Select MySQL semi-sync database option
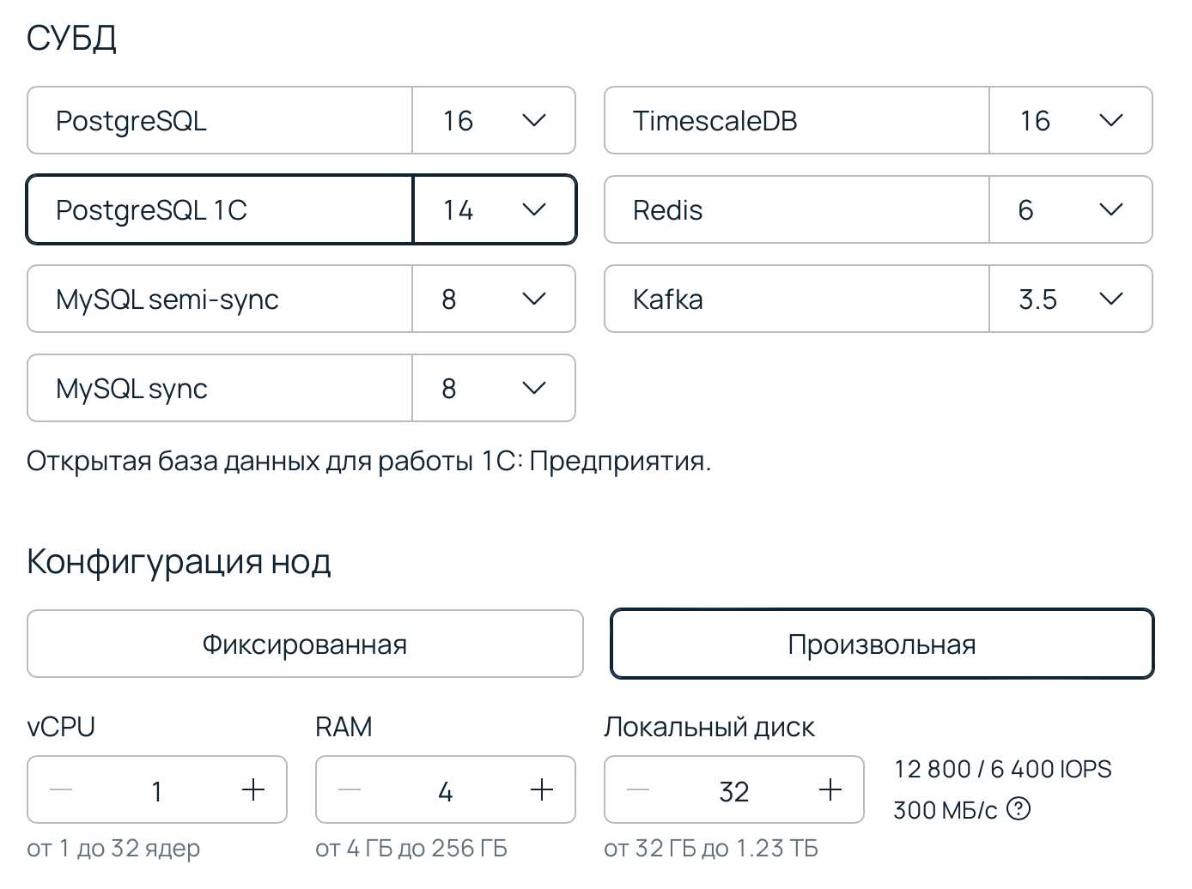Screen dimensions: 1192x889 pyautogui.click(x=220, y=299)
